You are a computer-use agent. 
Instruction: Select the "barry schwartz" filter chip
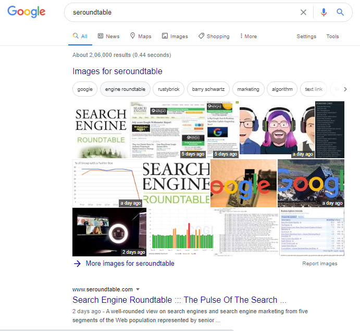coord(207,89)
